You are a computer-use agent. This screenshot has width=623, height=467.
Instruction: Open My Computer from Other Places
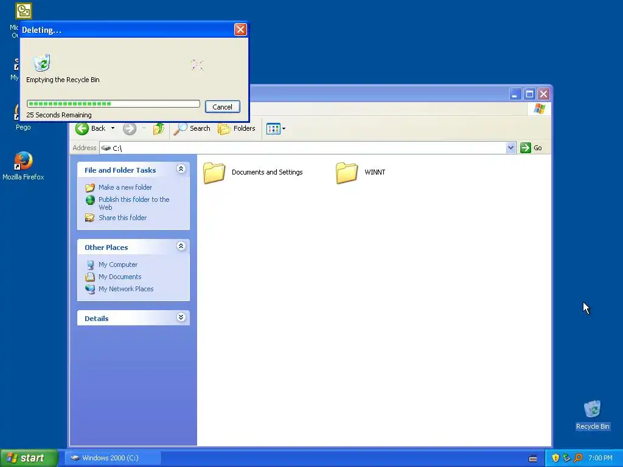click(x=118, y=265)
